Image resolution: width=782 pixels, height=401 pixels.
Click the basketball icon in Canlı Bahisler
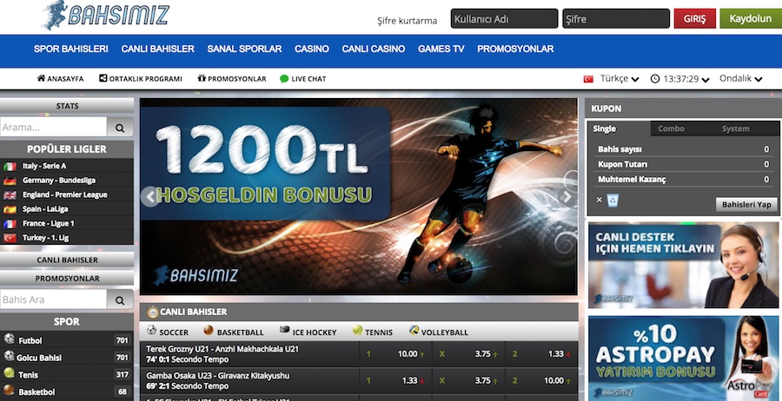(x=209, y=331)
